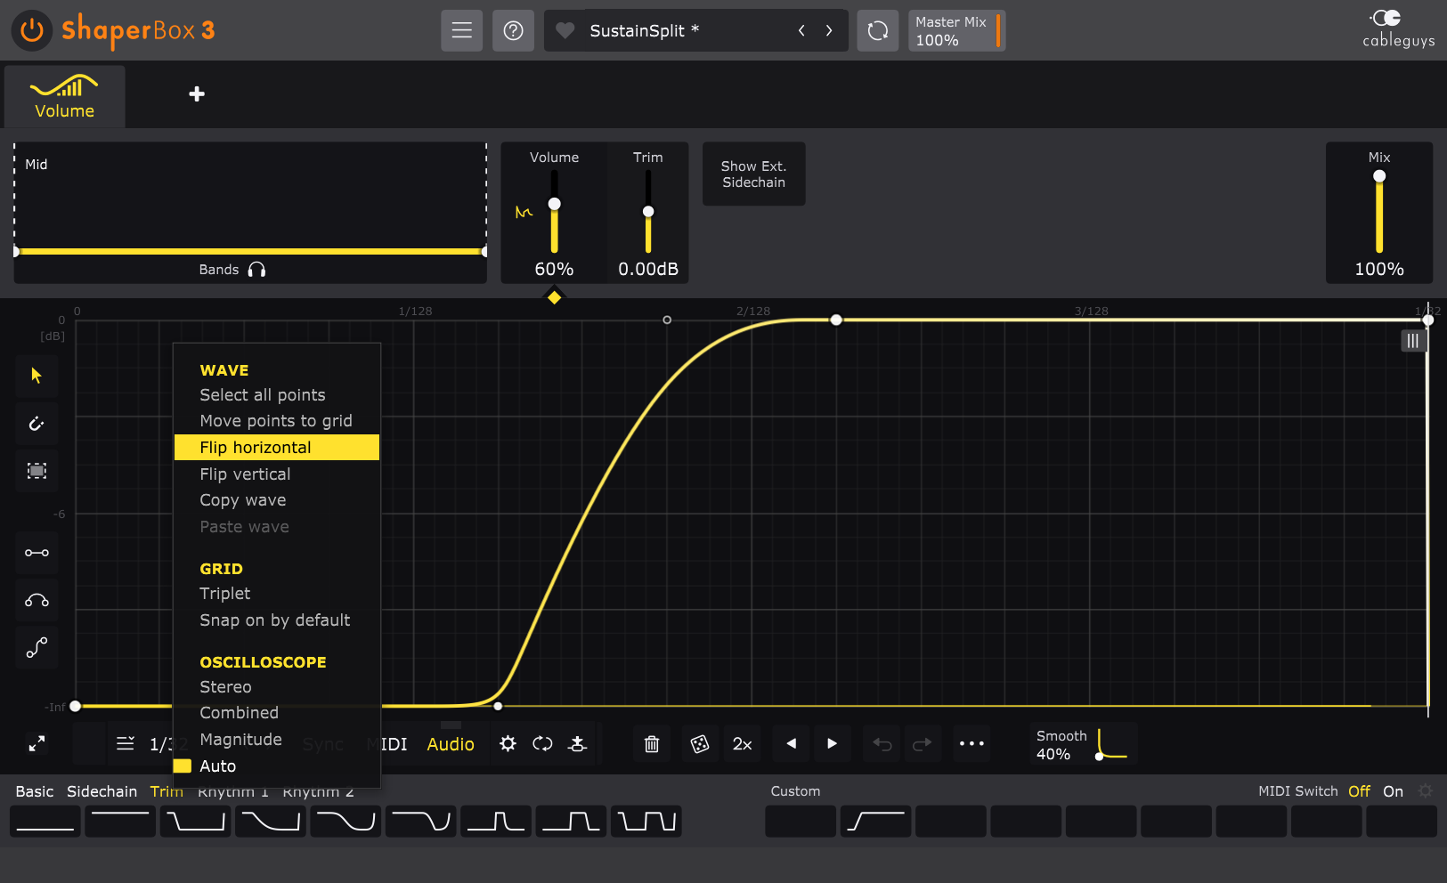Load the triple-pulse last wave preset
This screenshot has width=1447, height=883.
(646, 821)
